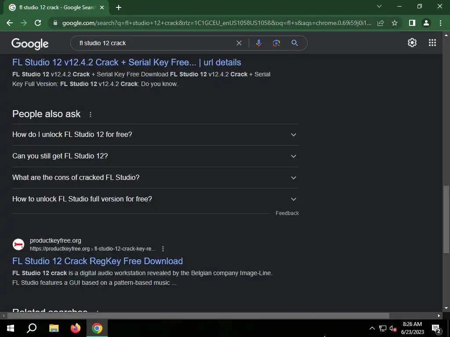Expand "How do I unlock FL Studio 12 for free?"
The width and height of the screenshot is (450, 337).
pos(156,134)
